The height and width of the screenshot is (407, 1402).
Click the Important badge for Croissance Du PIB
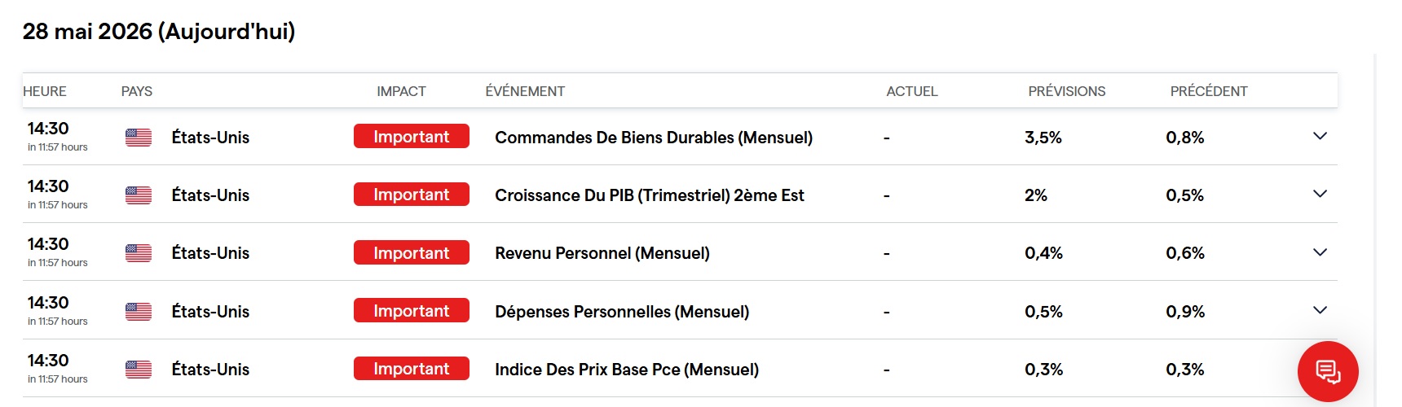[x=412, y=195]
